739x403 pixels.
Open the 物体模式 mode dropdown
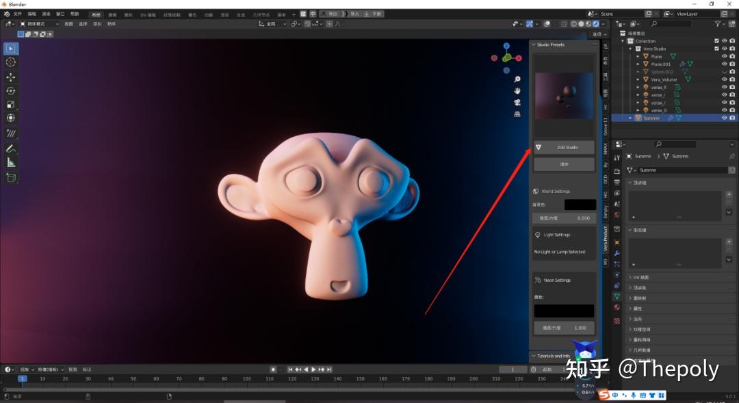40,23
